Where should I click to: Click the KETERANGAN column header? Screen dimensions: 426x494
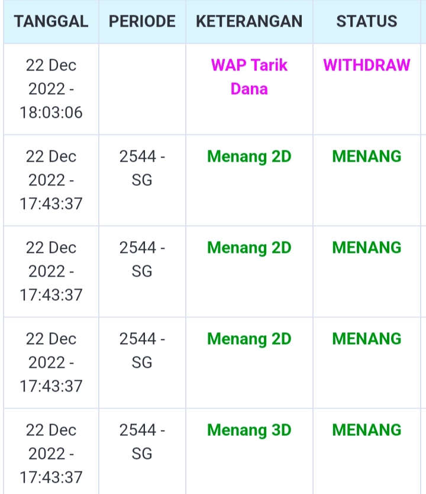(249, 22)
